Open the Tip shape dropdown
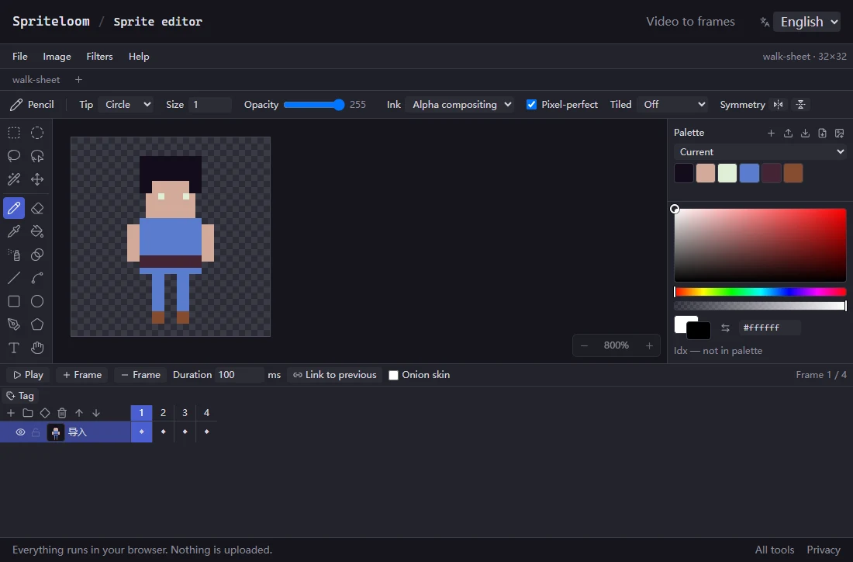This screenshot has height=562, width=853. (126, 105)
